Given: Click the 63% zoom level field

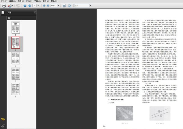Looking at the screenshot, I should [x=54, y=5].
